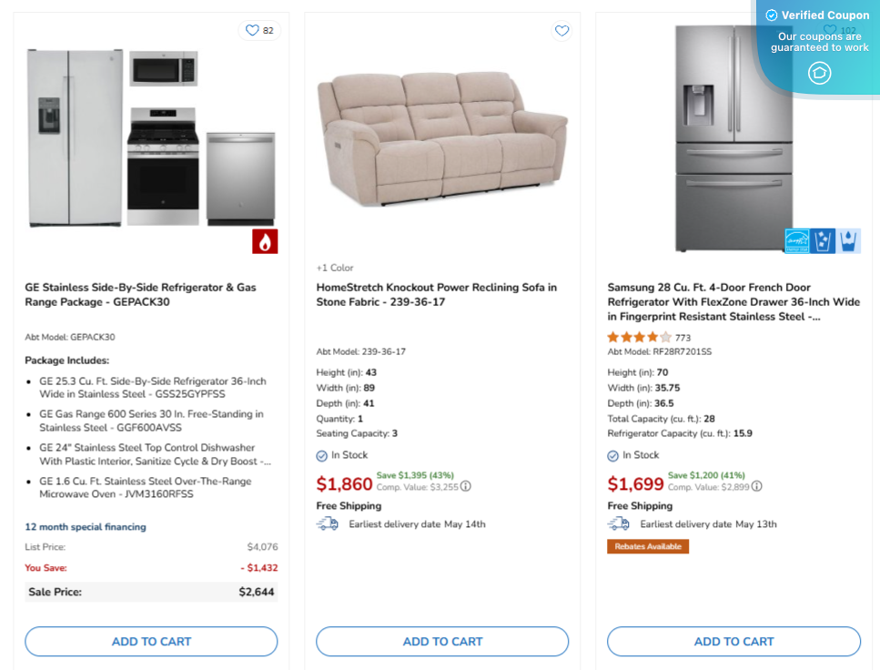Click the shipping truck icon on the Samsung listing

[620, 523]
